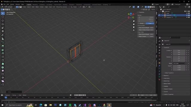Open the Global transform orientation dropdown
Screen dimensions: 191x107
pos(75,7)
